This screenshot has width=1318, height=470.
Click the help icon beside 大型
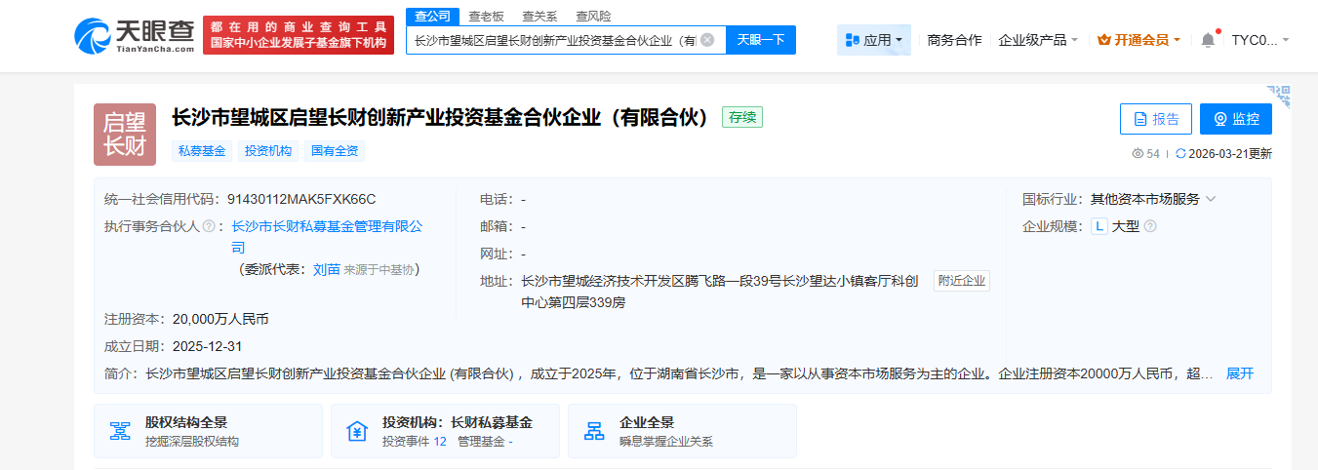[x=1150, y=226]
